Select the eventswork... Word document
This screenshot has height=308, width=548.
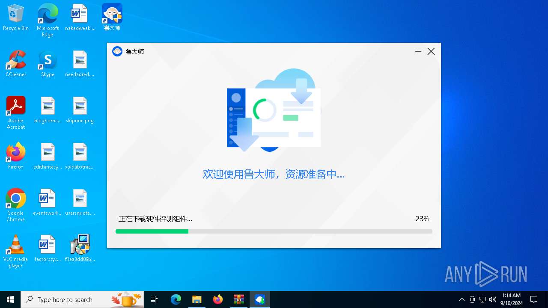pos(48,202)
